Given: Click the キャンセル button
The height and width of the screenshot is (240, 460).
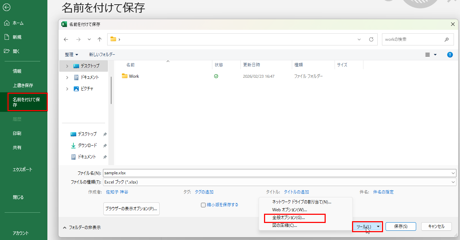Looking at the screenshot, I should click(436, 227).
